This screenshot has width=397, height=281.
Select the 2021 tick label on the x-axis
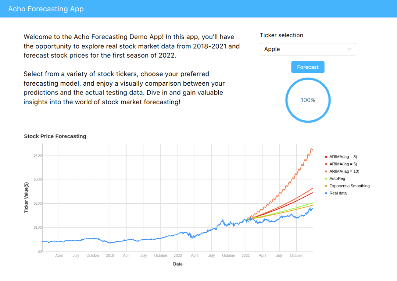245,255
